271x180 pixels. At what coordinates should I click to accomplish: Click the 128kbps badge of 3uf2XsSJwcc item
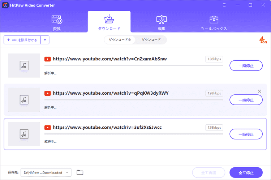[214, 128]
